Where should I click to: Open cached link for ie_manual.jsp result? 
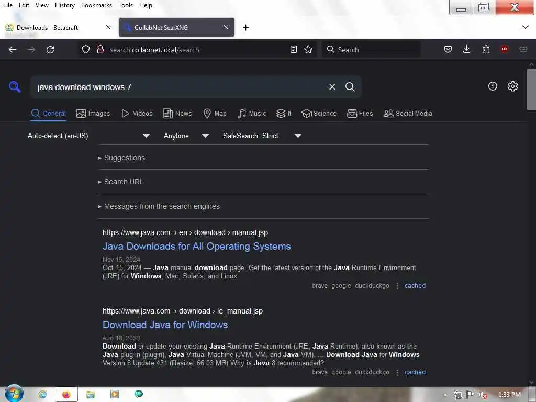415,372
